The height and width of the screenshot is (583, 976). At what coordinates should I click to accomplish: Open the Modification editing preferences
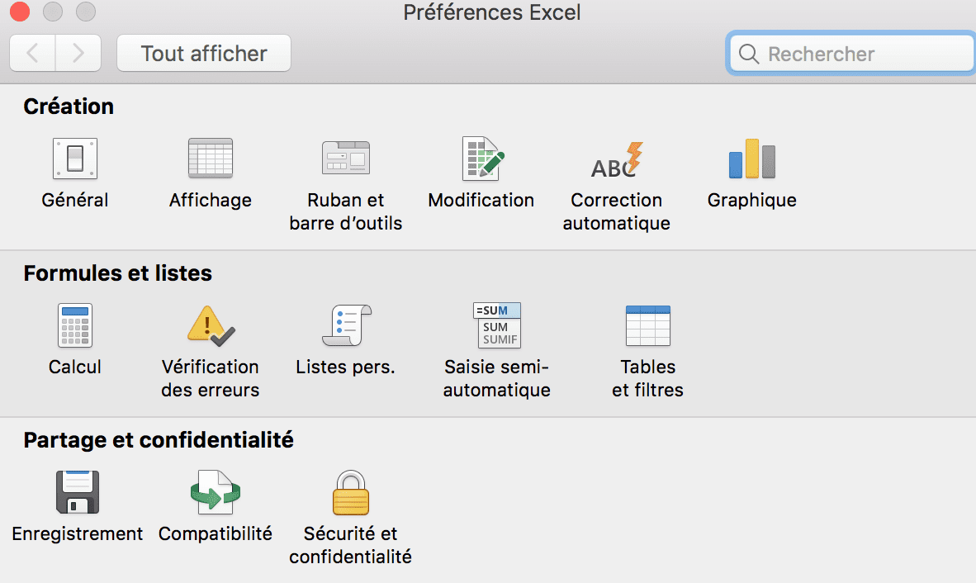point(481,159)
